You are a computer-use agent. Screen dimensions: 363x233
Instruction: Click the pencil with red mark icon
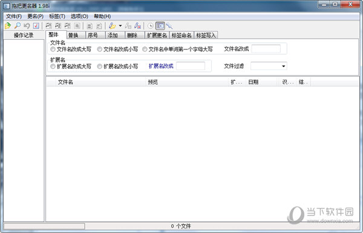click(137, 25)
